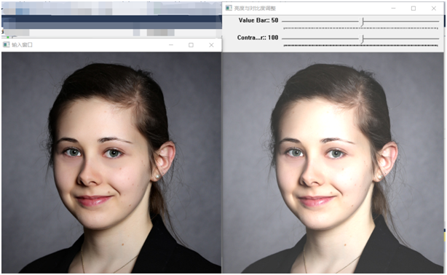The image size is (447, 275).
Task: Close the brightness and contrast adjustment window
Action: point(434,8)
